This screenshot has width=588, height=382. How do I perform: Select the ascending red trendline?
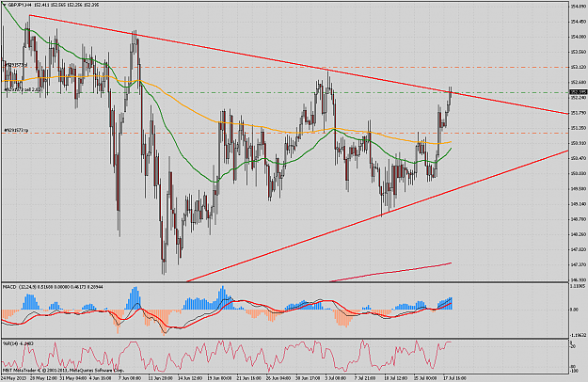[375, 217]
